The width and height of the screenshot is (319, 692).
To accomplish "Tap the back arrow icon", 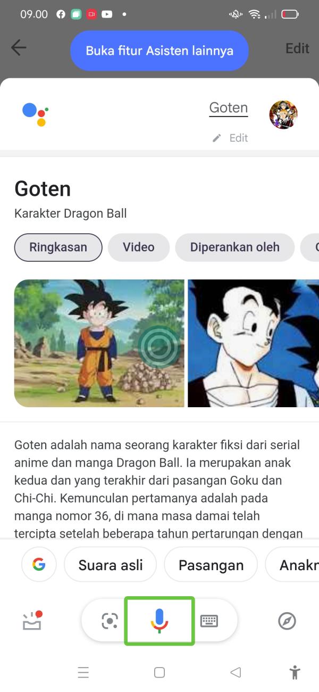I will [x=19, y=48].
